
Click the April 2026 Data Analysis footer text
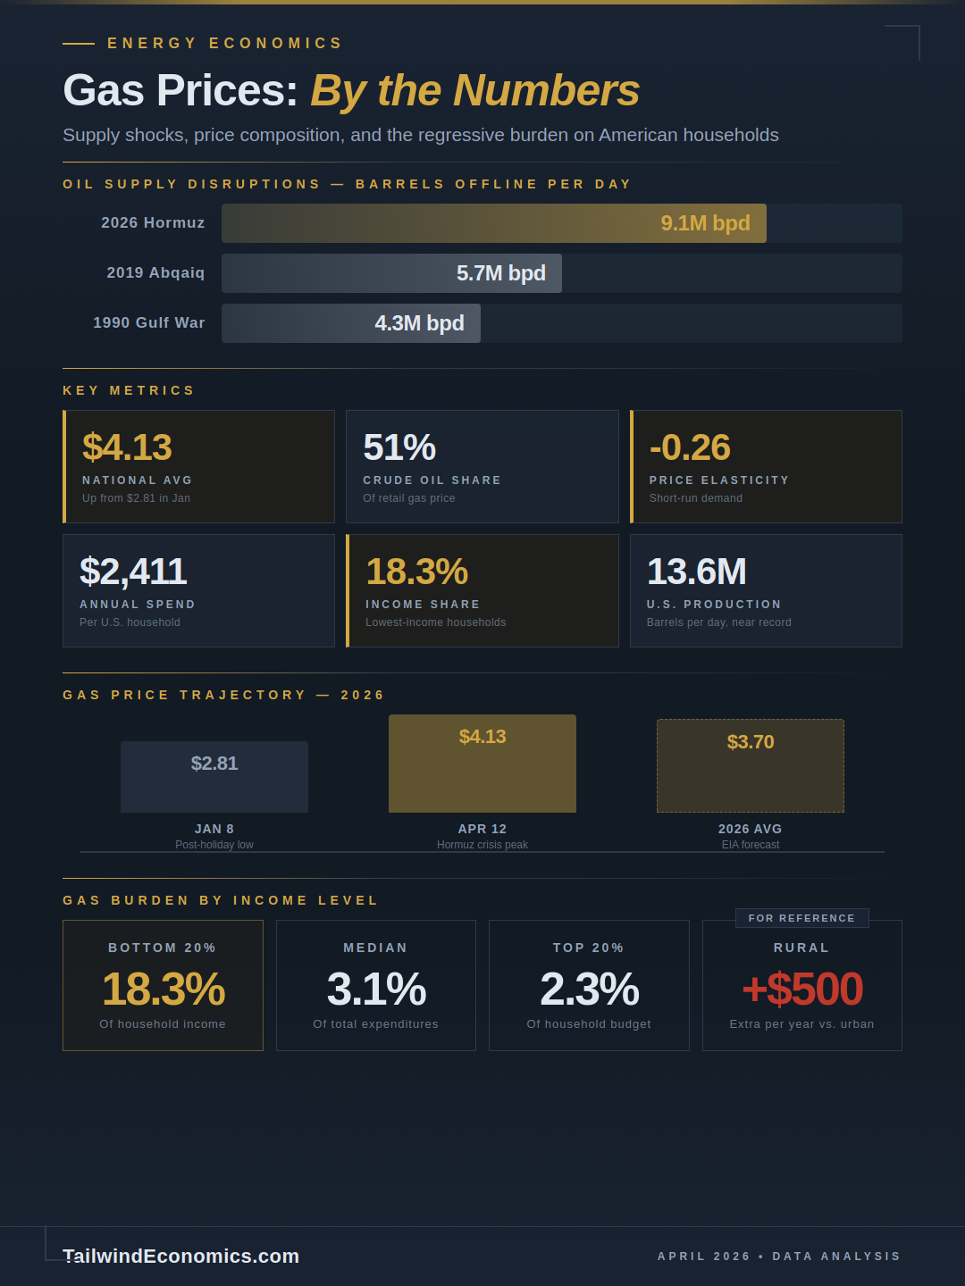(778, 1257)
